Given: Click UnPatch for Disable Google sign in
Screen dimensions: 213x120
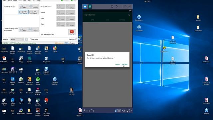Looking at the screenshot, I should tap(34, 30).
